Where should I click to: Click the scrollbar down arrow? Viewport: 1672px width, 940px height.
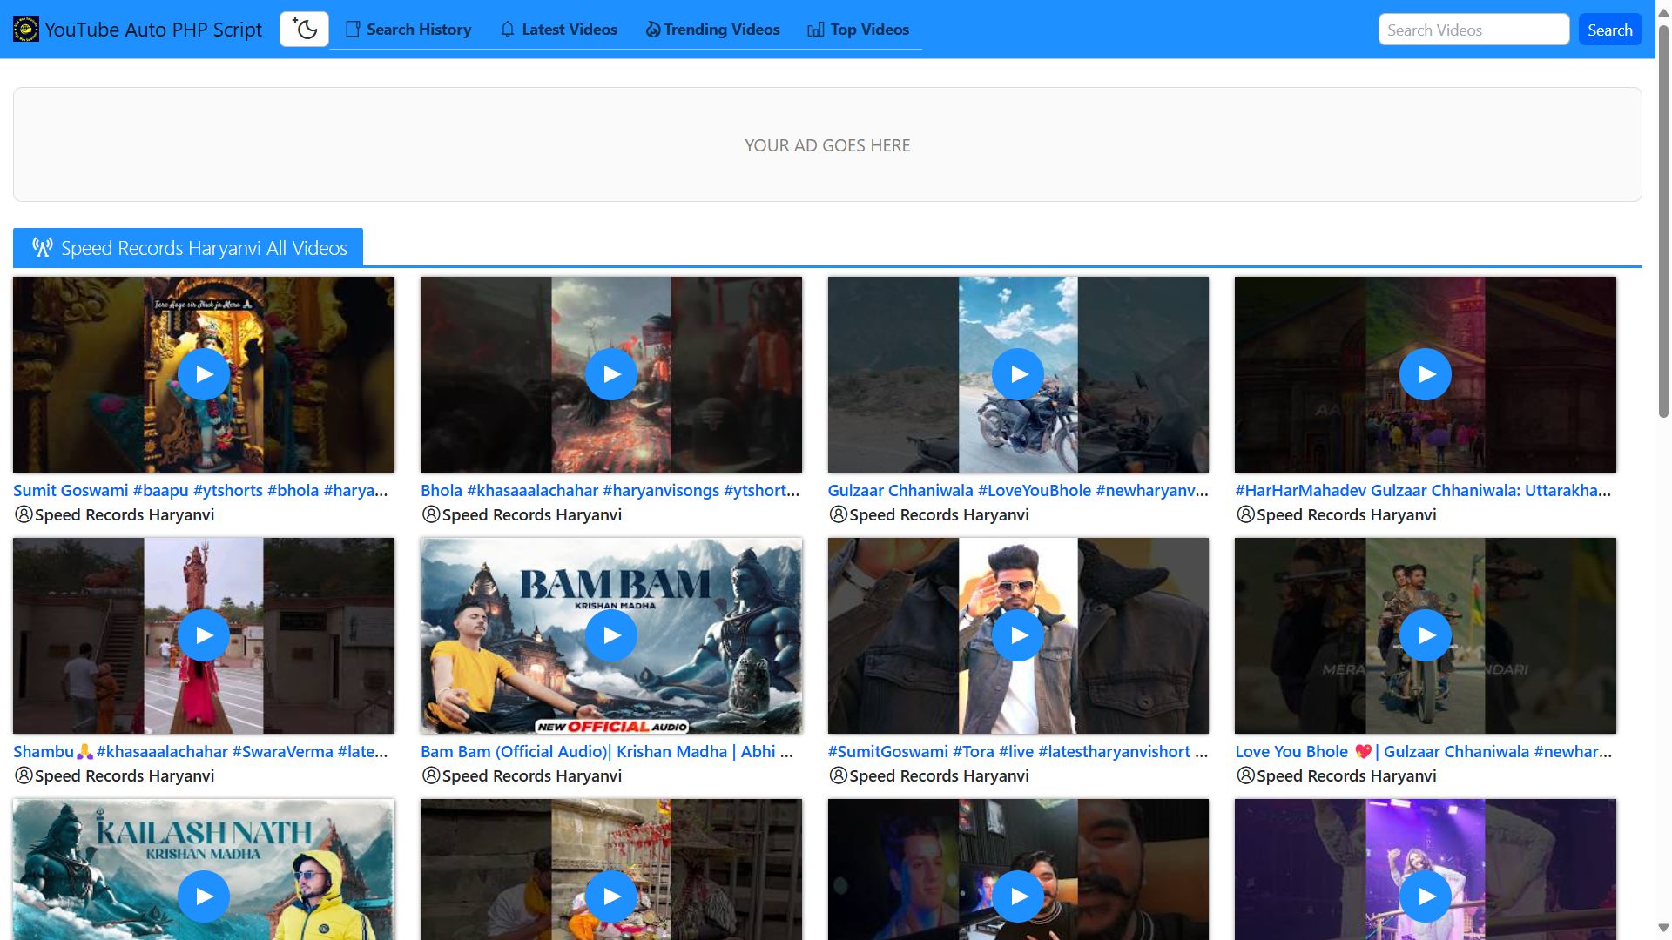1663,928
